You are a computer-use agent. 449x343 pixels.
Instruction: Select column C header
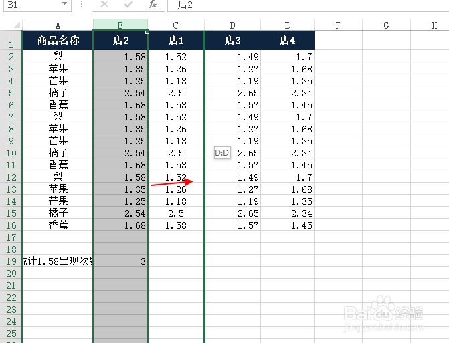(176, 25)
